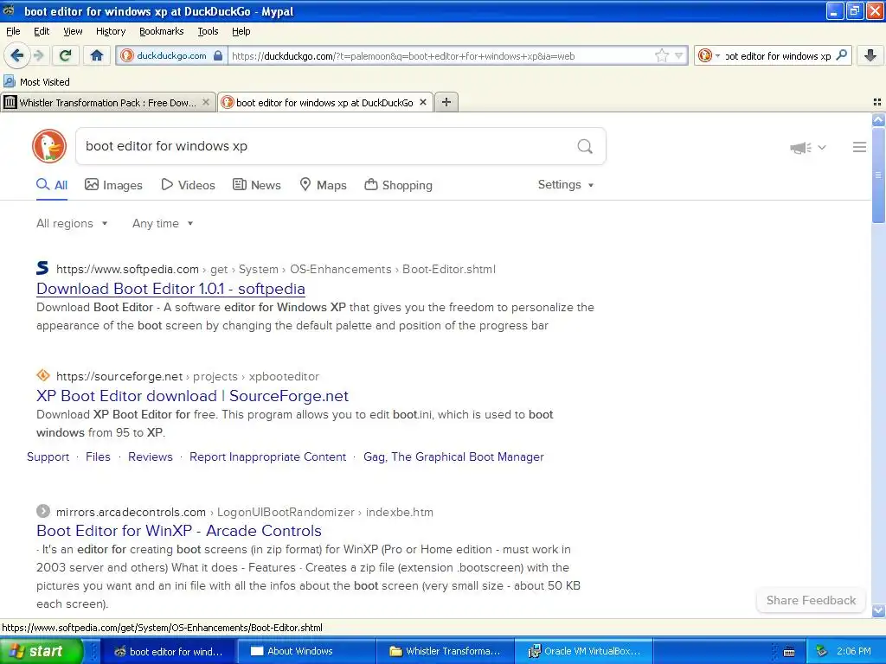Click the scrollbar up arrow
The image size is (886, 664).
tap(878, 119)
